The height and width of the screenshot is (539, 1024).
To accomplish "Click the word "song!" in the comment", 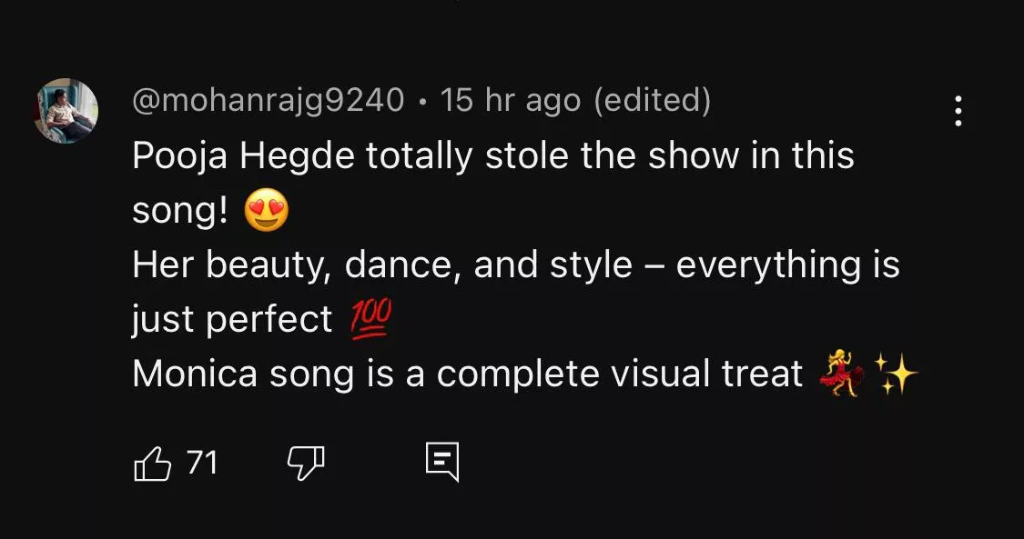I will point(180,211).
